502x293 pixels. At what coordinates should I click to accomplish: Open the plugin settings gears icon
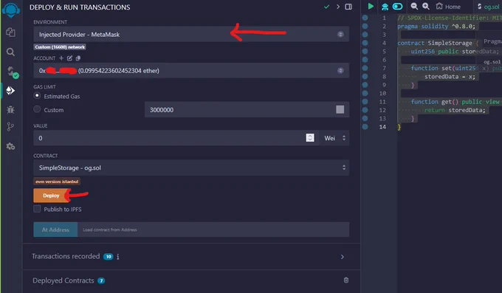[x=10, y=147]
